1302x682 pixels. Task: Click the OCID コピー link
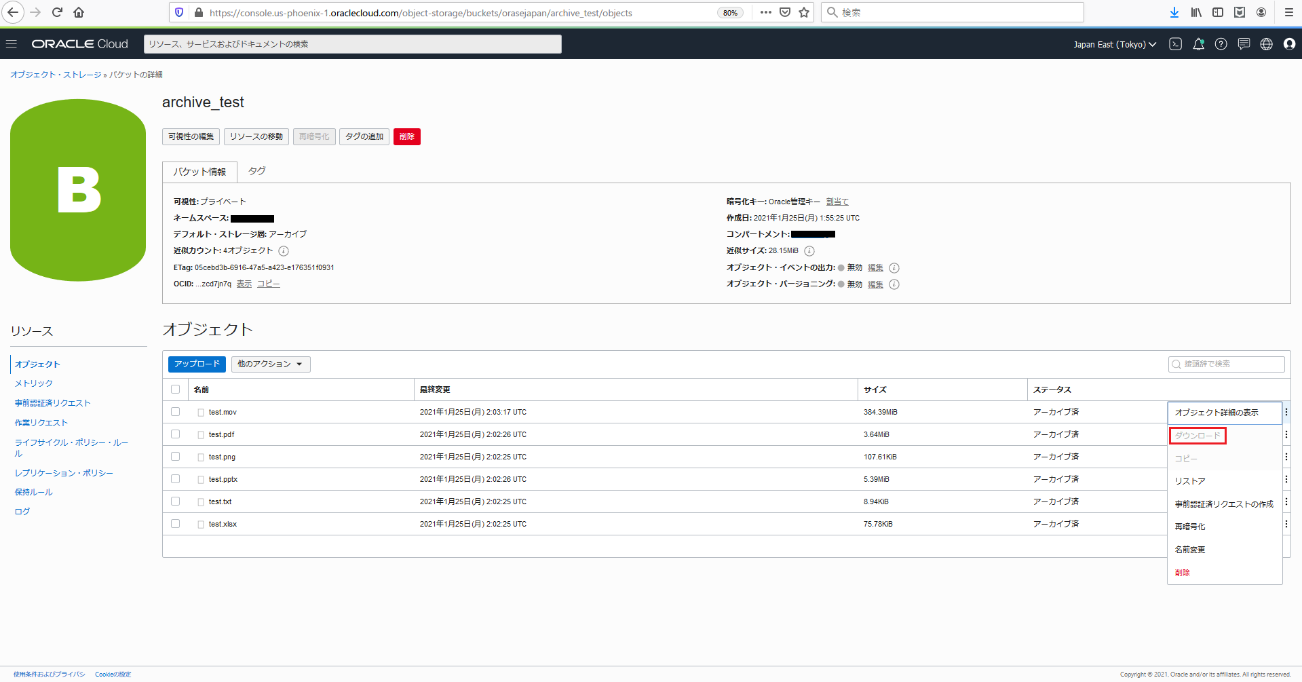click(269, 284)
